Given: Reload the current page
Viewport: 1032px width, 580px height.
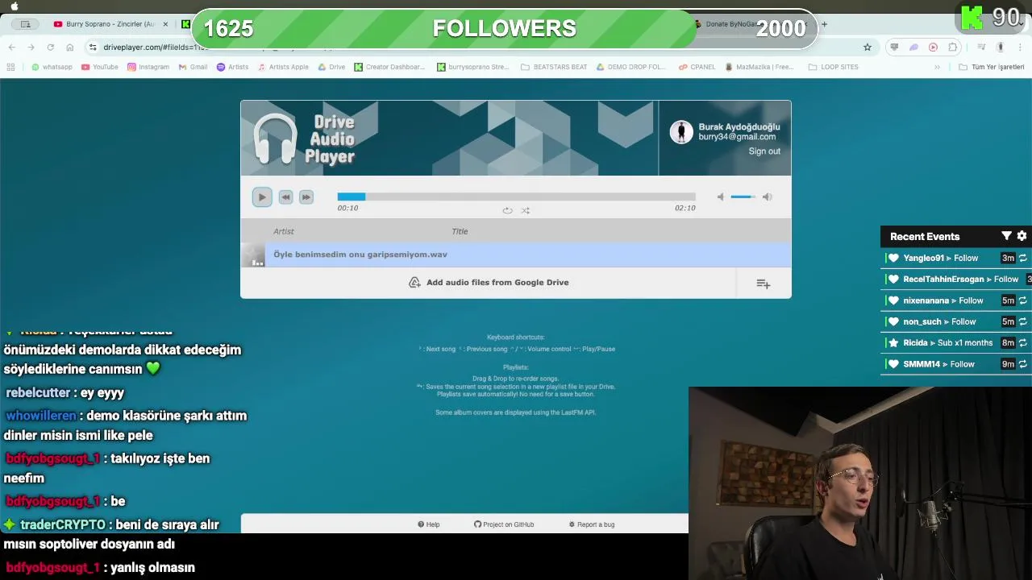Looking at the screenshot, I should pos(50,48).
